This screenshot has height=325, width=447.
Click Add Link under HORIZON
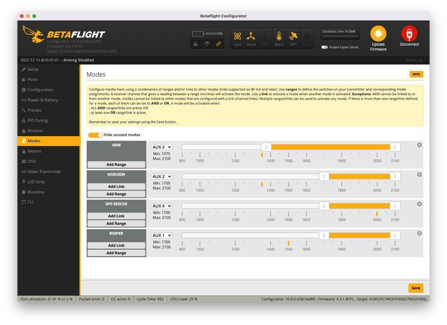tap(116, 187)
